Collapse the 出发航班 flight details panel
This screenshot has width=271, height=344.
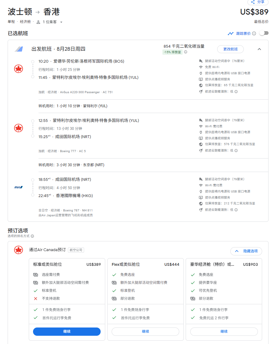pos(259,49)
